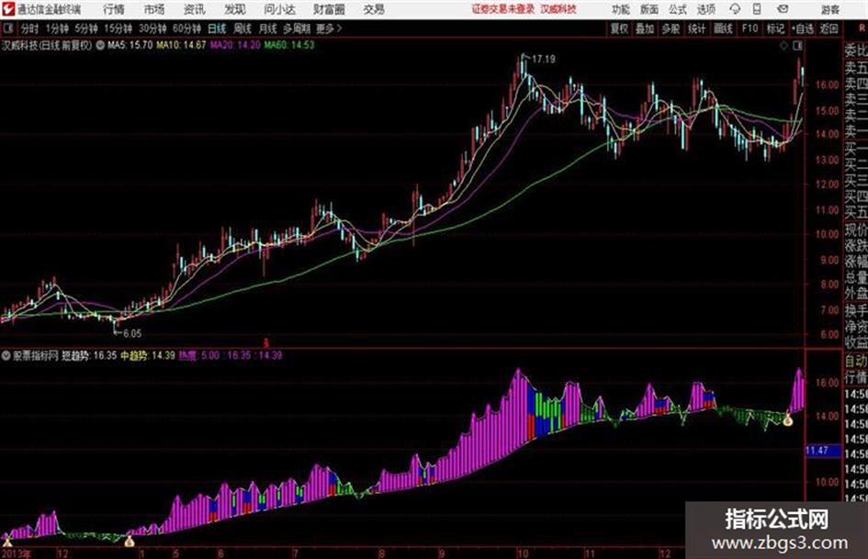Open the 行情 menu
This screenshot has width=868, height=559.
114,9
